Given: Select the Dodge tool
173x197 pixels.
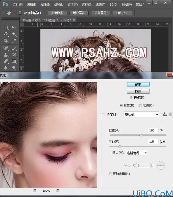Looking at the screenshot, I should pyautogui.click(x=14, y=68).
